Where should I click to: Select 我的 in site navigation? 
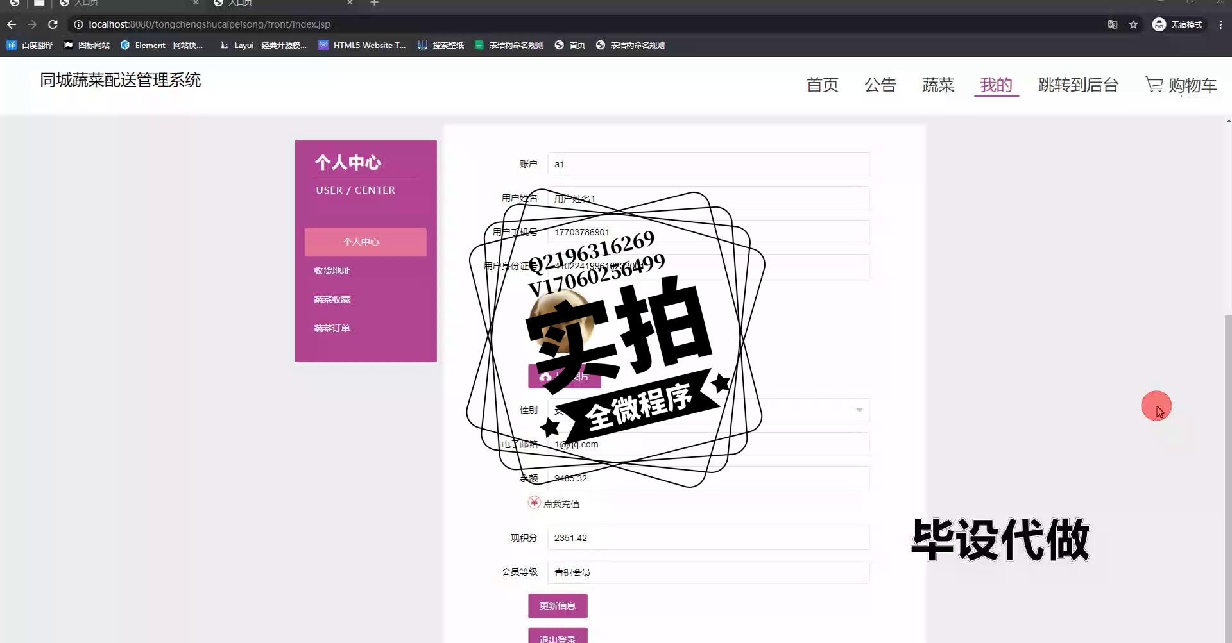996,85
